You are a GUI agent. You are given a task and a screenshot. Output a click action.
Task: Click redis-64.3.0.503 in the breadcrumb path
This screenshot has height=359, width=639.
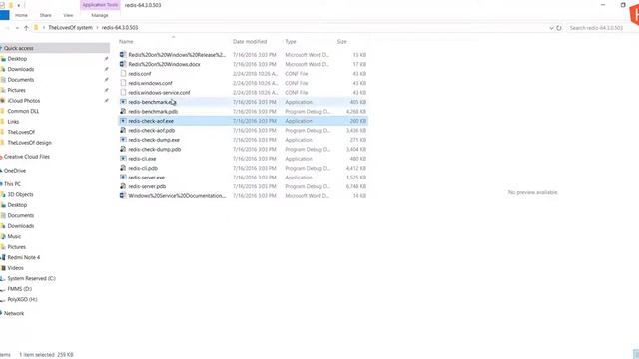[120, 28]
